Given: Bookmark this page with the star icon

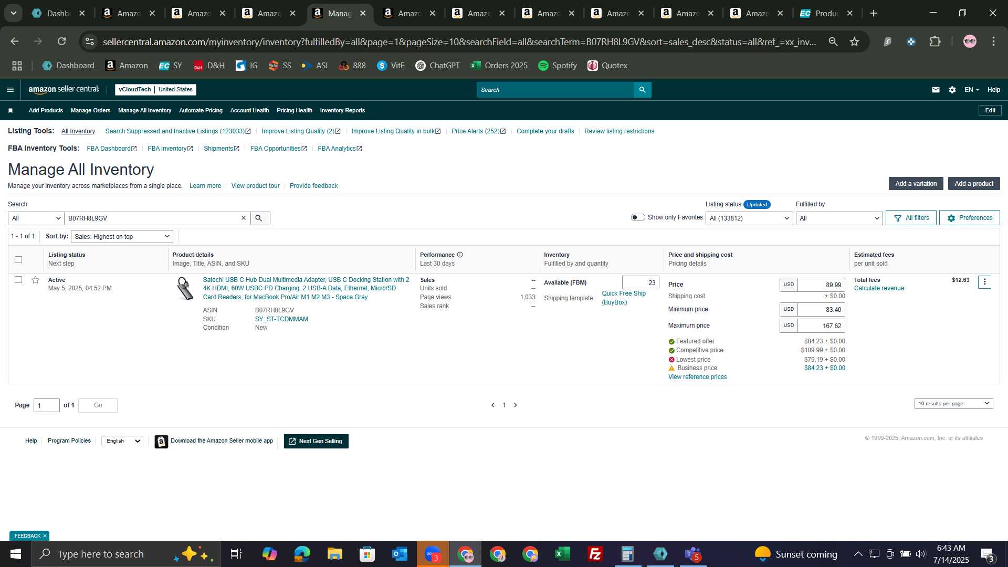Looking at the screenshot, I should tap(855, 41).
